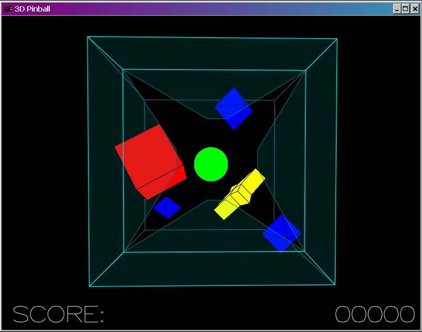Click the 3D Pinball title bar icon
This screenshot has height=332, width=422.
pos(8,9)
